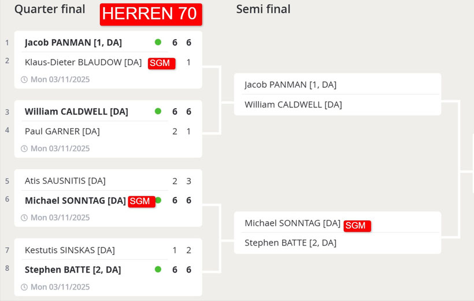The width and height of the screenshot is (474, 301).
Task: Select the Quarter final round heading
Action: 50,9
